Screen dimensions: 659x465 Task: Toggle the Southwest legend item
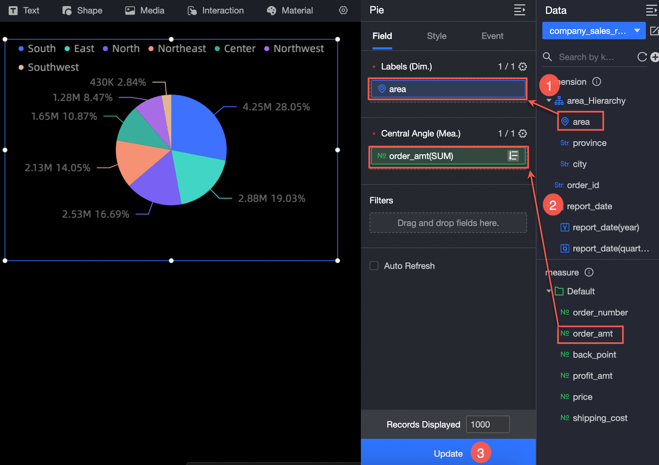[48, 67]
